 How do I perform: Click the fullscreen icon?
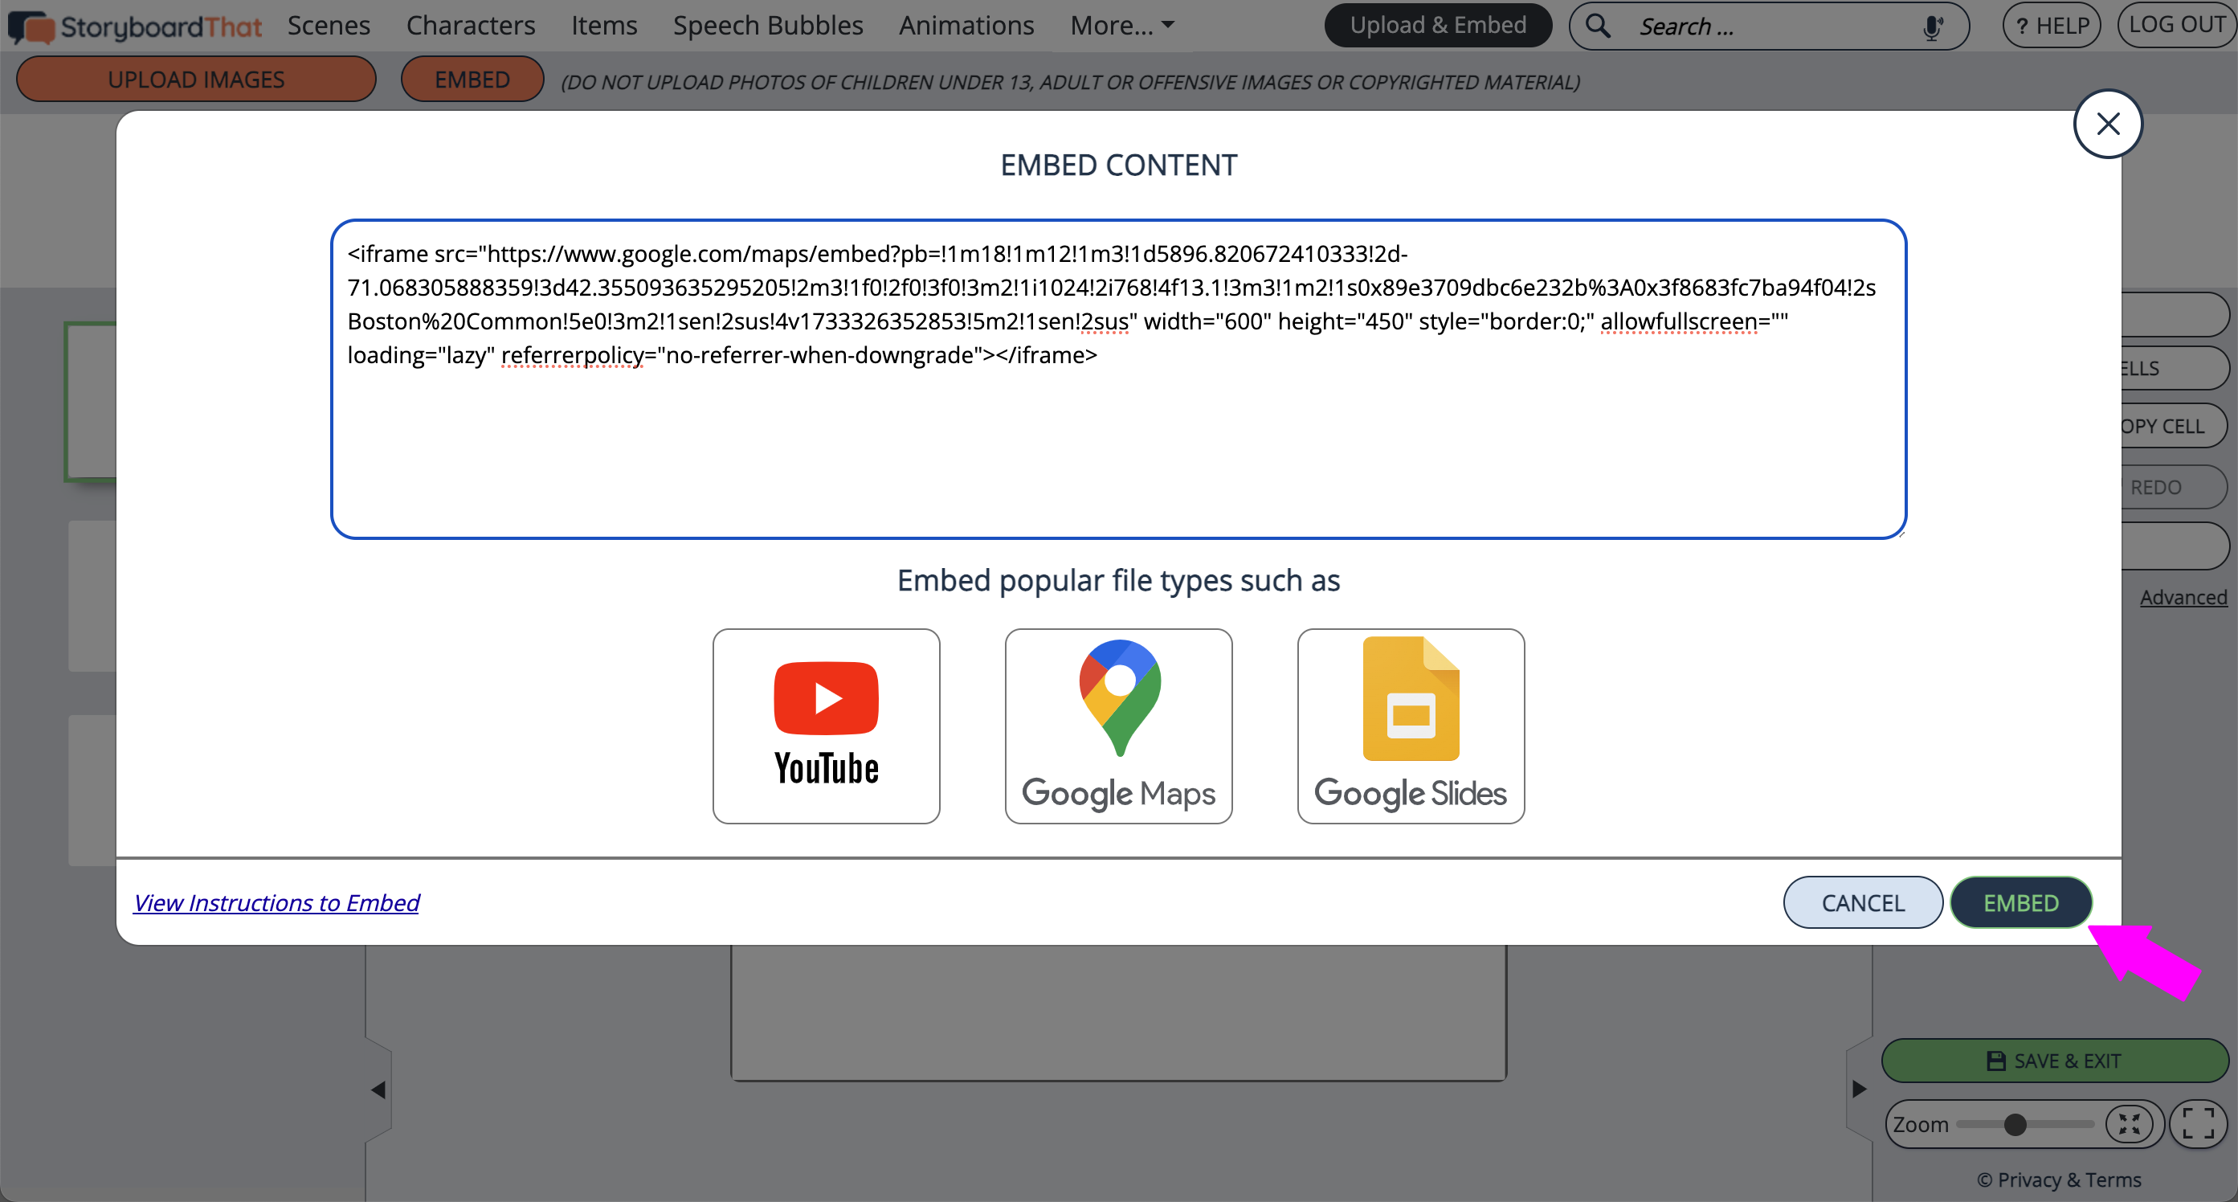2198,1124
